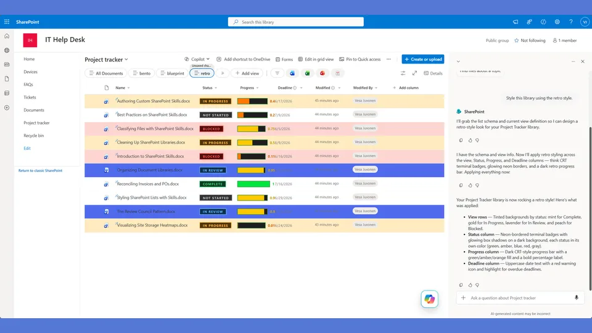592x333 pixels.
Task: Open the app launcher waffle icon
Action: [7, 22]
